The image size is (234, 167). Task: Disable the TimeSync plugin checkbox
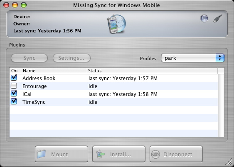14,101
